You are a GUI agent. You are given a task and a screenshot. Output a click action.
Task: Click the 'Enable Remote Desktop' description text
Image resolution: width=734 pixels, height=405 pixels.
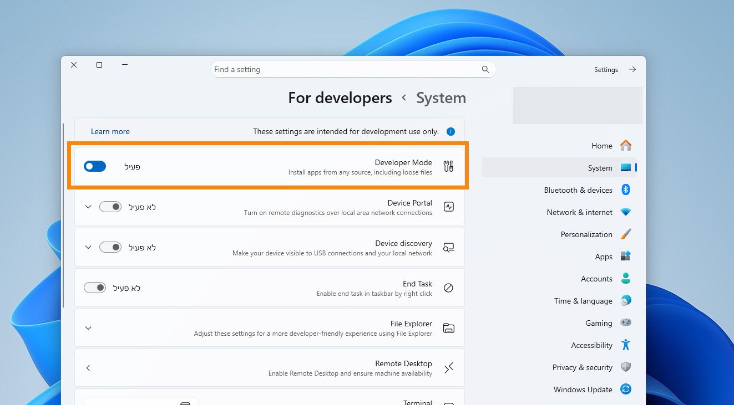(x=350, y=373)
